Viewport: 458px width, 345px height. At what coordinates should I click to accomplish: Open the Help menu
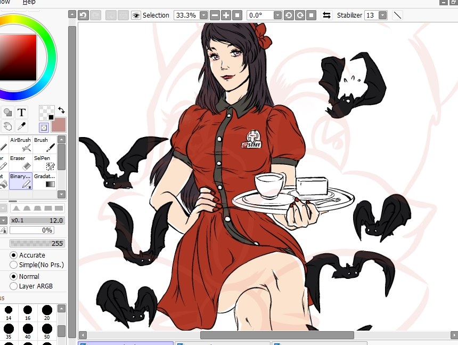tap(29, 2)
